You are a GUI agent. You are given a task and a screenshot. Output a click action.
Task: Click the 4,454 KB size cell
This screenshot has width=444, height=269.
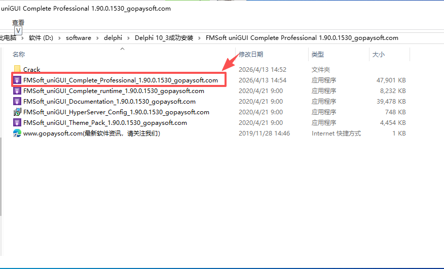[393, 123]
